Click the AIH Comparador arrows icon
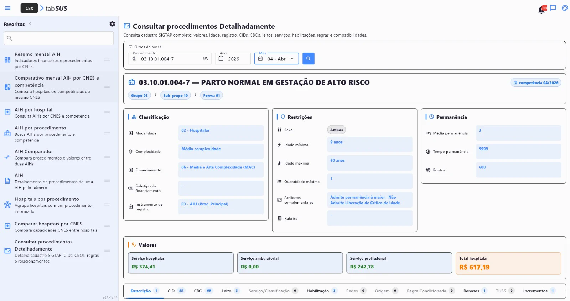This screenshot has height=301, width=570. (7, 157)
